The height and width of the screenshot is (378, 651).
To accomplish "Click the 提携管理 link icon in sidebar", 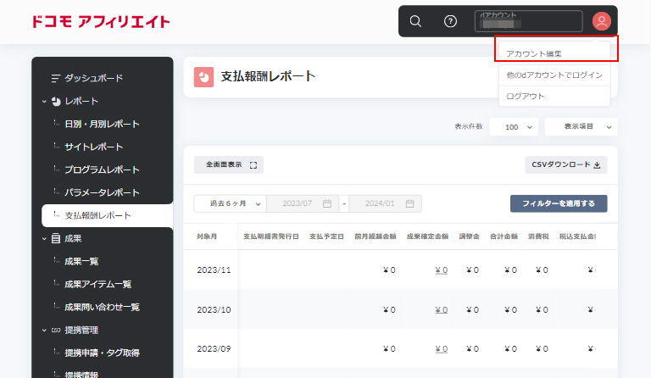I will coord(56,331).
